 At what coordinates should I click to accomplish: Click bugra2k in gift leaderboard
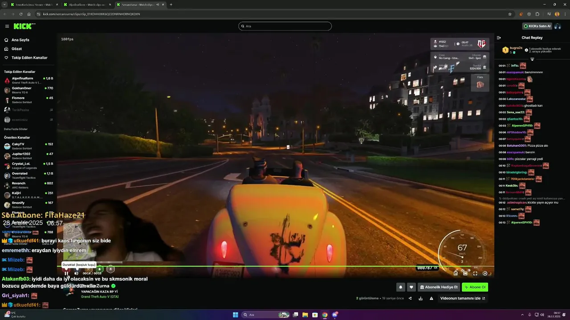(x=516, y=48)
